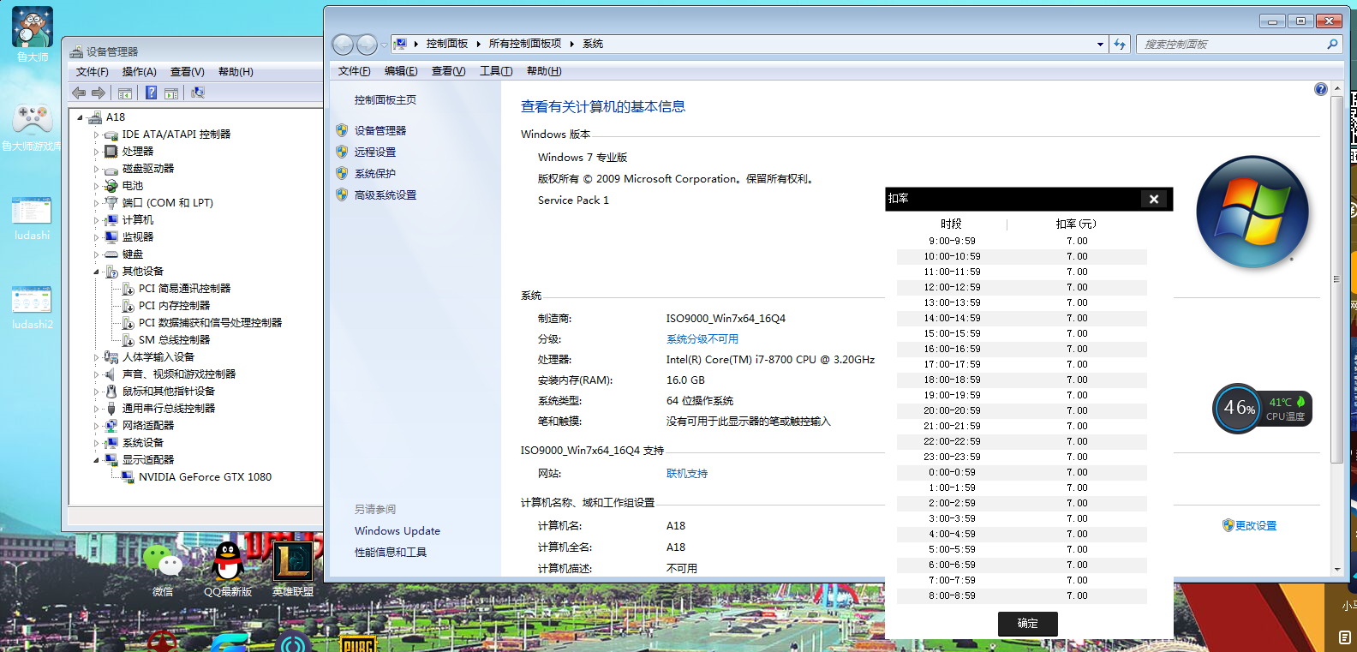Click the refresh button beside the address bar
This screenshot has height=652, width=1357.
click(1120, 45)
